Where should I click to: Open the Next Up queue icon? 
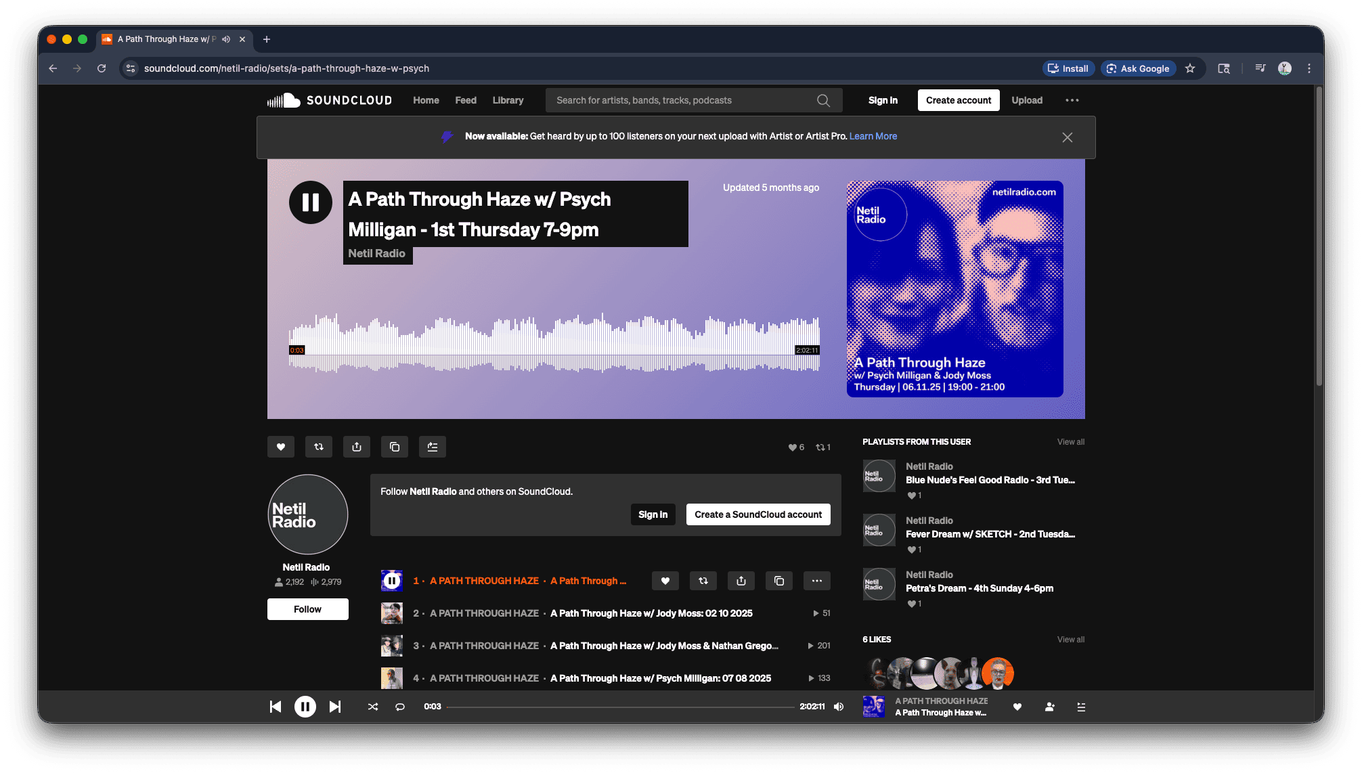1081,706
